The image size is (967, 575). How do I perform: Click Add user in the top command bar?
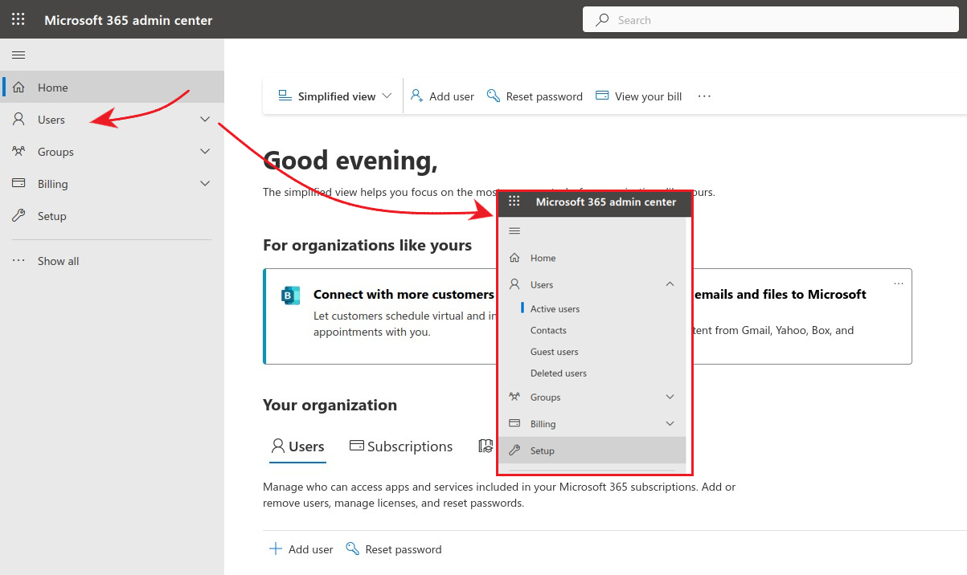tap(442, 96)
